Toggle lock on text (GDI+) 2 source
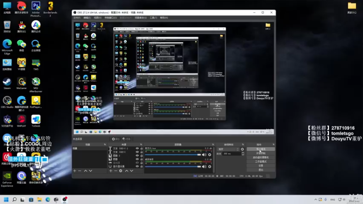This screenshot has width=363, height=204. coord(142,149)
